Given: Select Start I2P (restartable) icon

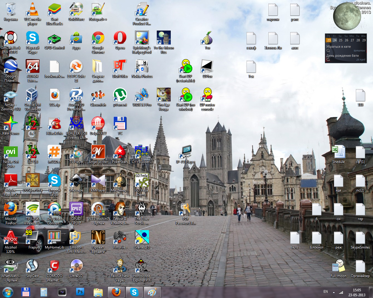Looking at the screenshot, I should (186, 71).
